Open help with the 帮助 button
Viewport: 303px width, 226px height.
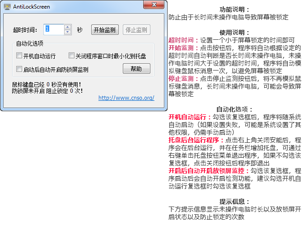(136, 69)
